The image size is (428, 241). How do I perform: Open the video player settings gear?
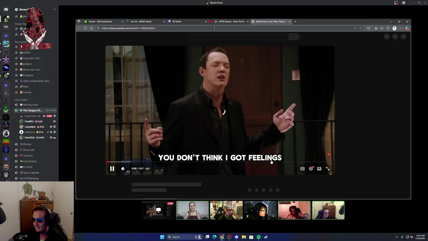[311, 169]
